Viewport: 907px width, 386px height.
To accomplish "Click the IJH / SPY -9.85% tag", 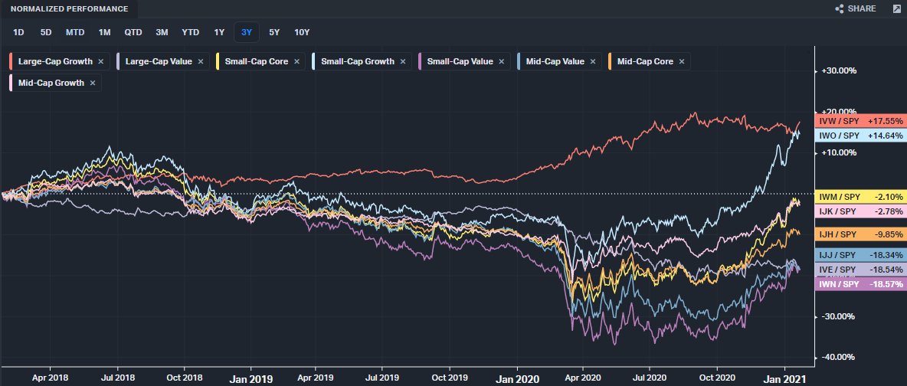I will (861, 234).
